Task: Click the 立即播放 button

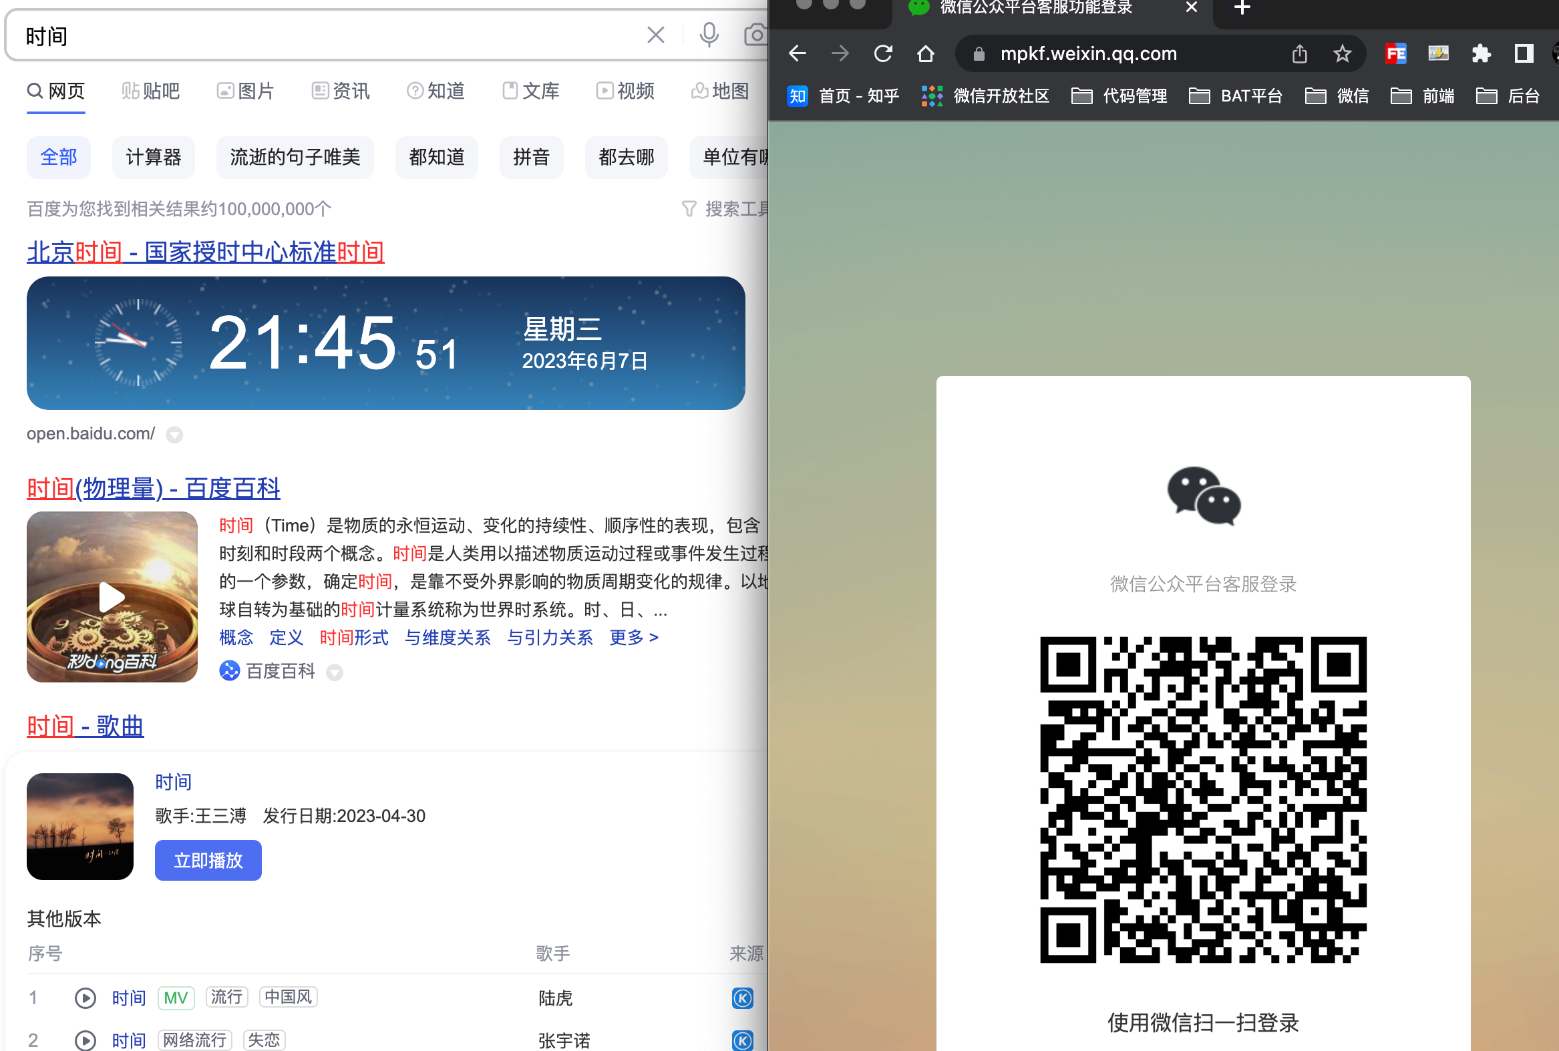Action: (208, 860)
